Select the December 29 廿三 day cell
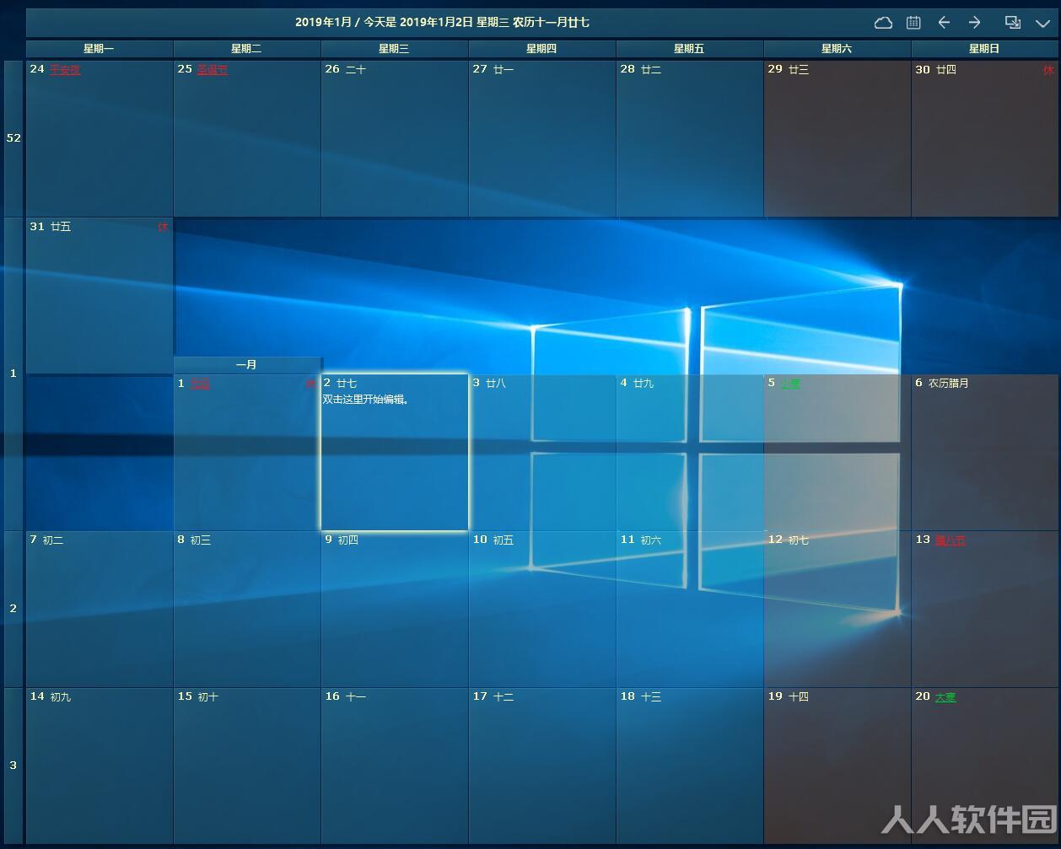 tap(837, 138)
